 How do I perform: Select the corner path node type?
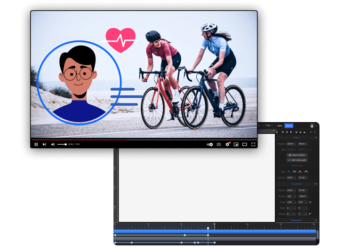(x=289, y=172)
